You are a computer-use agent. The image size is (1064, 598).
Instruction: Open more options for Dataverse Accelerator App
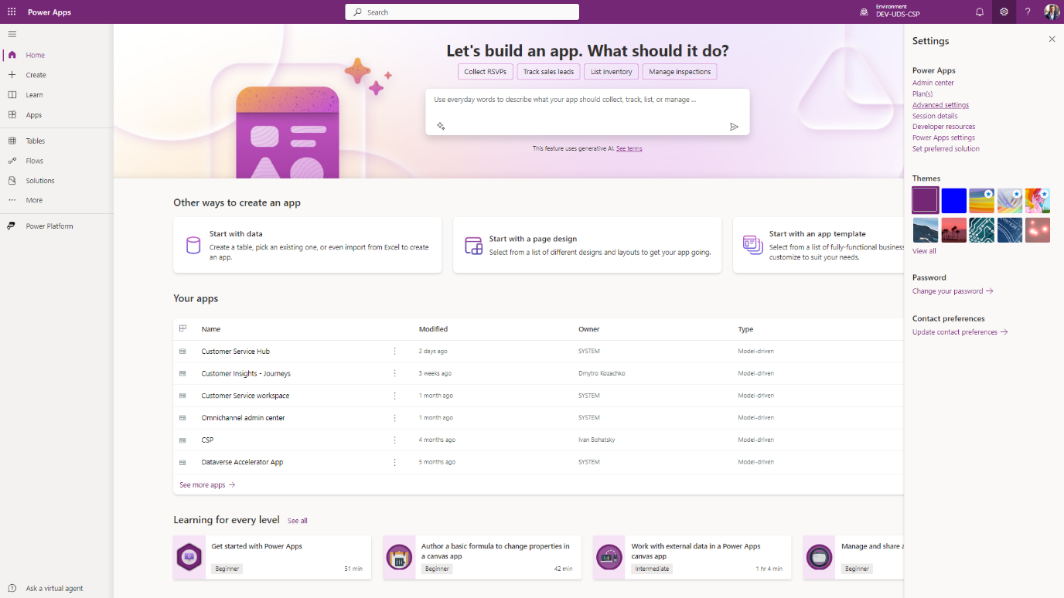click(x=394, y=462)
